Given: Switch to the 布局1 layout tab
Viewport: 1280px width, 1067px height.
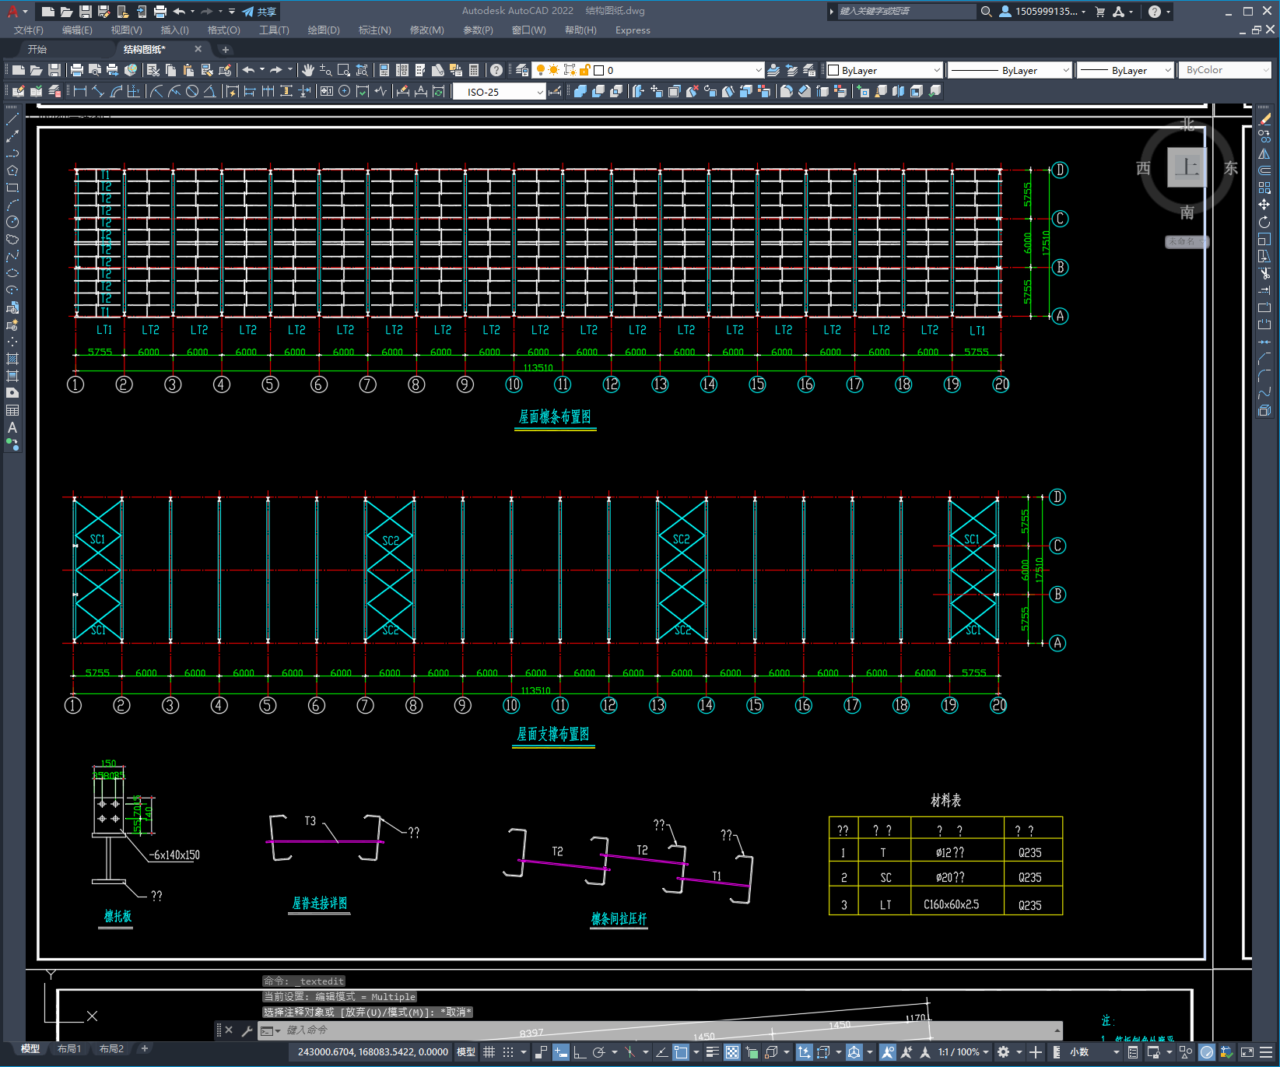Looking at the screenshot, I should point(69,1049).
